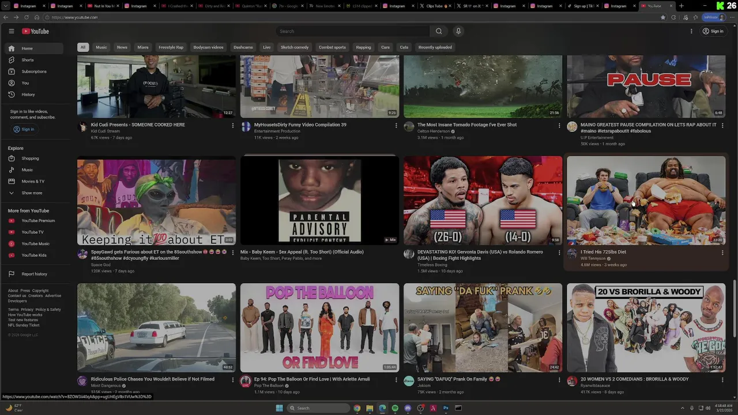Click the Windows taskbar search box
Image resolution: width=738 pixels, height=415 pixels.
[319, 408]
